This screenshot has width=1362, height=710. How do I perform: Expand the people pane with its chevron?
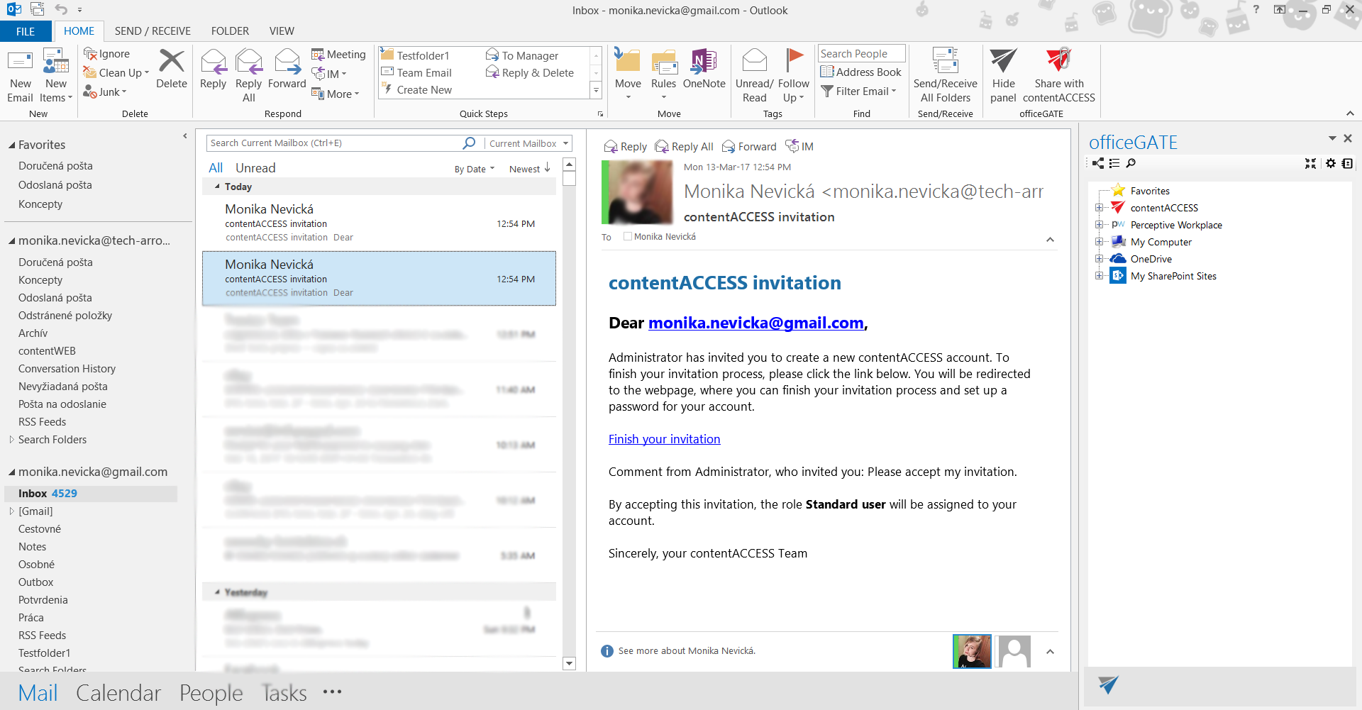(x=1050, y=652)
